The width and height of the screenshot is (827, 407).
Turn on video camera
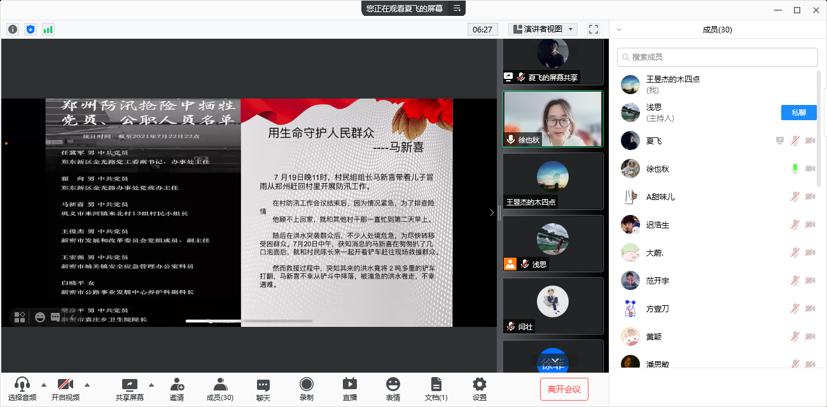65,389
